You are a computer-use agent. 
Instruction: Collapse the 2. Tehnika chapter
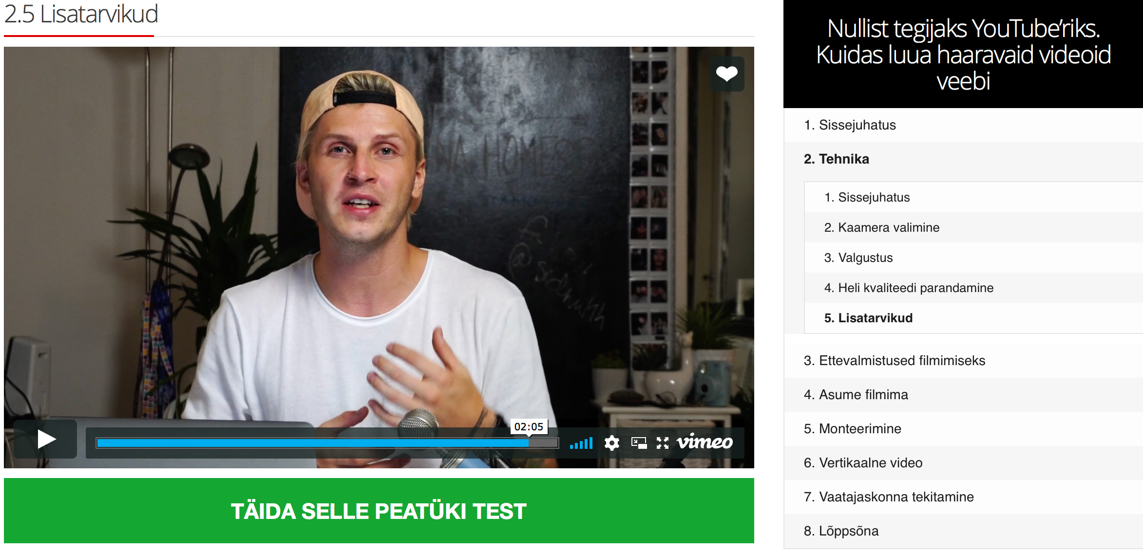point(963,159)
